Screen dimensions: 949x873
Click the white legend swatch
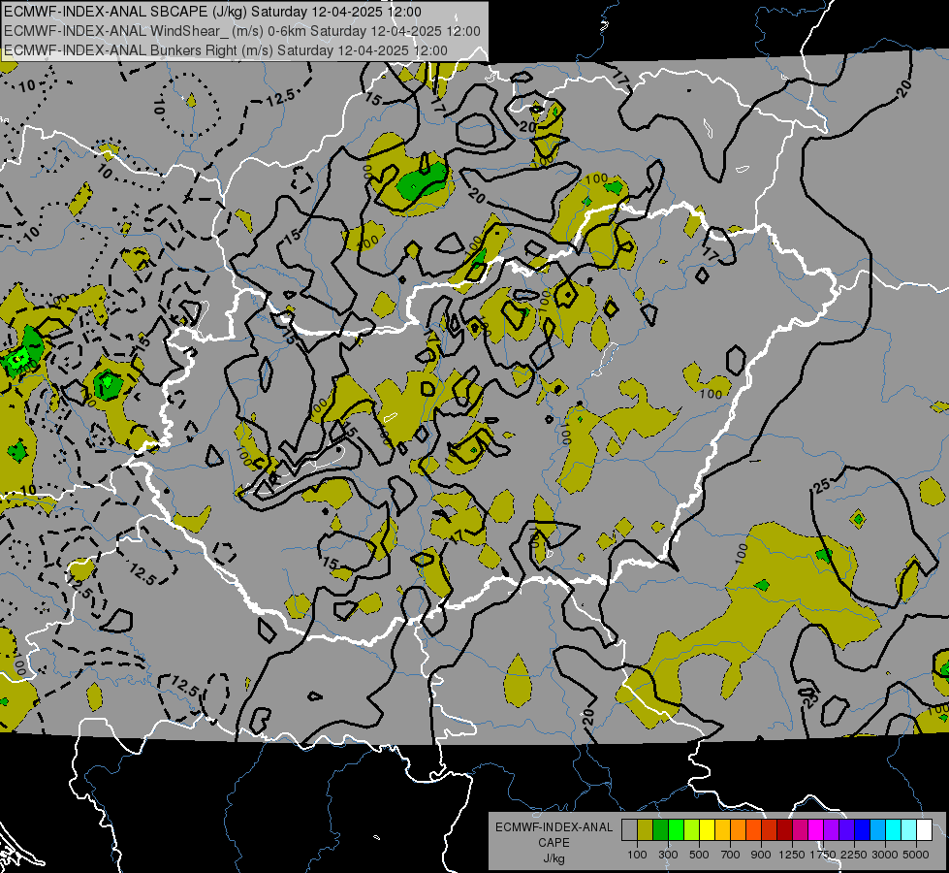coord(925,829)
